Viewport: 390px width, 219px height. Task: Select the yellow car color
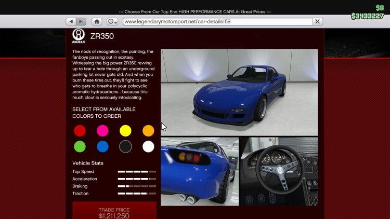[x=125, y=131]
